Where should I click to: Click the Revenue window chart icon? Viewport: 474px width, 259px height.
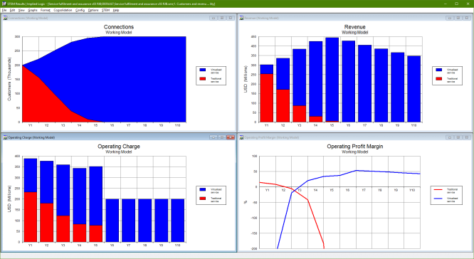click(x=241, y=18)
